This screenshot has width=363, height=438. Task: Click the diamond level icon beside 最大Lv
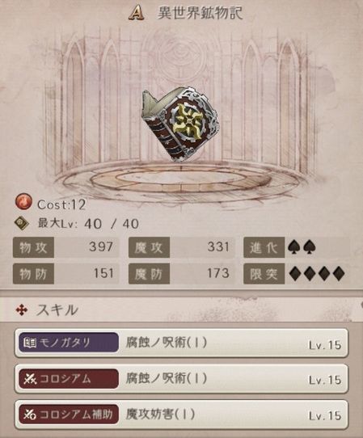(x=22, y=224)
